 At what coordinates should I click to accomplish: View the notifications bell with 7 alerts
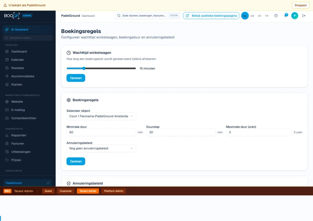tap(286, 16)
